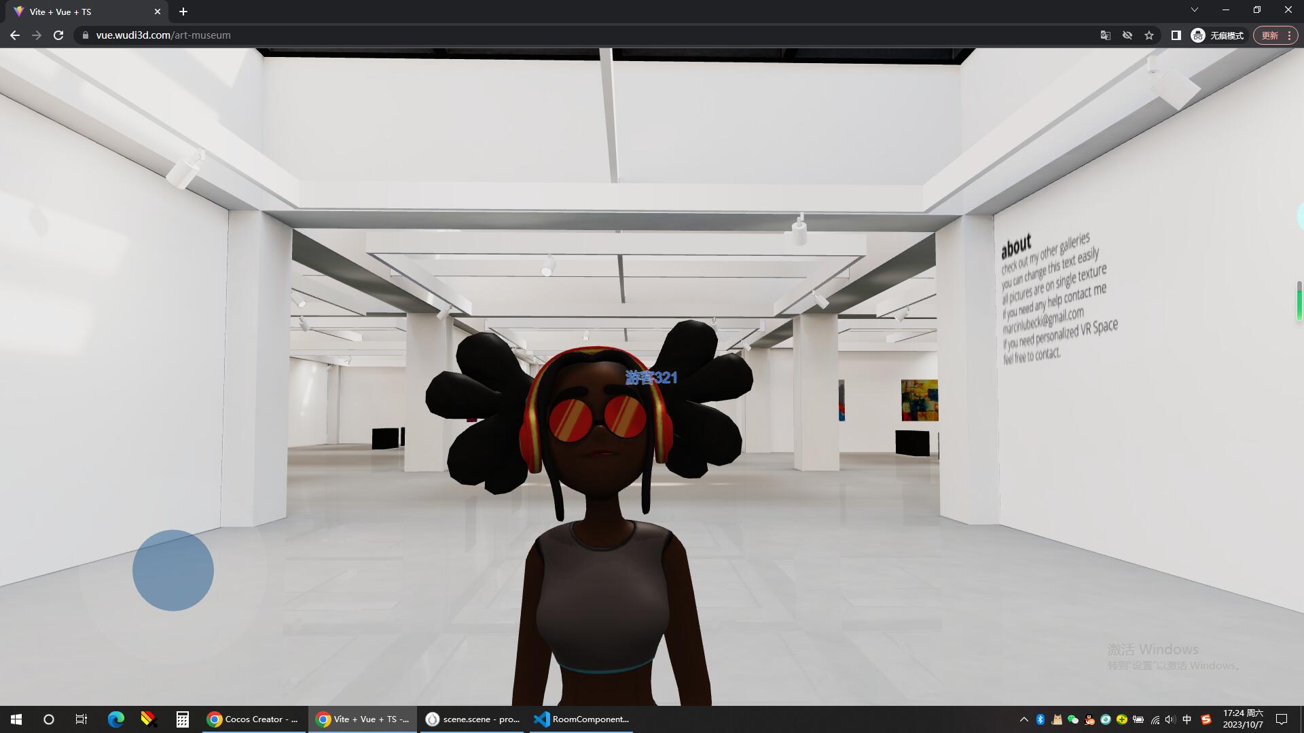
Task: Close the Vite + Vue + TS tab
Action: click(158, 12)
